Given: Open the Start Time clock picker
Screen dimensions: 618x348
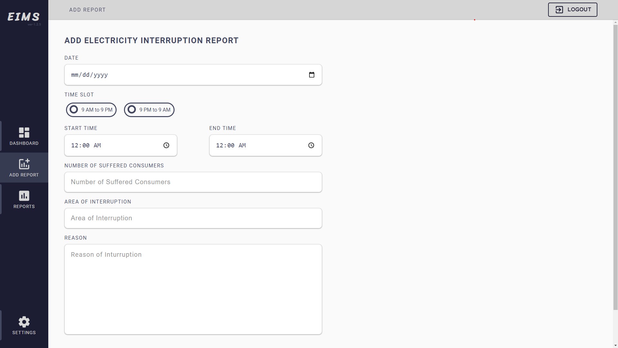Looking at the screenshot, I should point(166,145).
